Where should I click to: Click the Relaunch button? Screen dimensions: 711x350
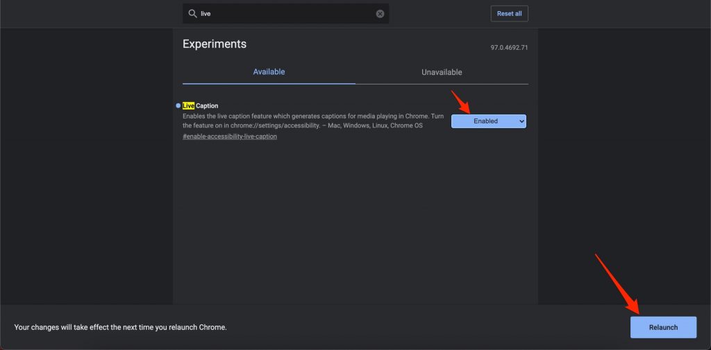click(663, 327)
